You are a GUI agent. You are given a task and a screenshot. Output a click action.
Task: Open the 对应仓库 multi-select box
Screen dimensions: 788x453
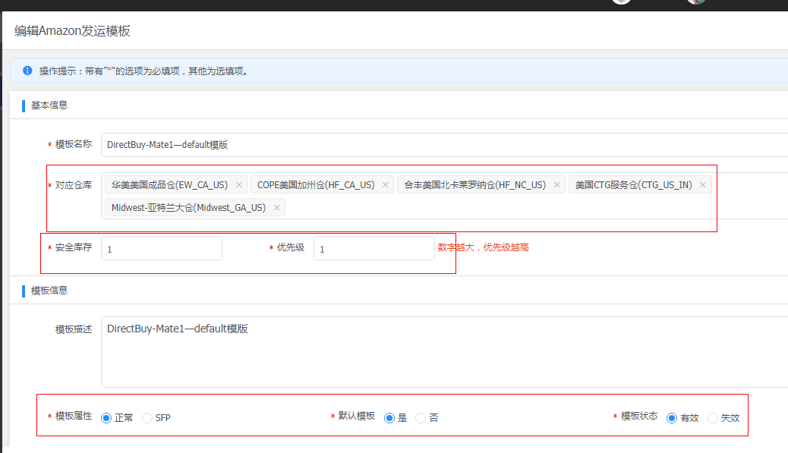coord(444,196)
